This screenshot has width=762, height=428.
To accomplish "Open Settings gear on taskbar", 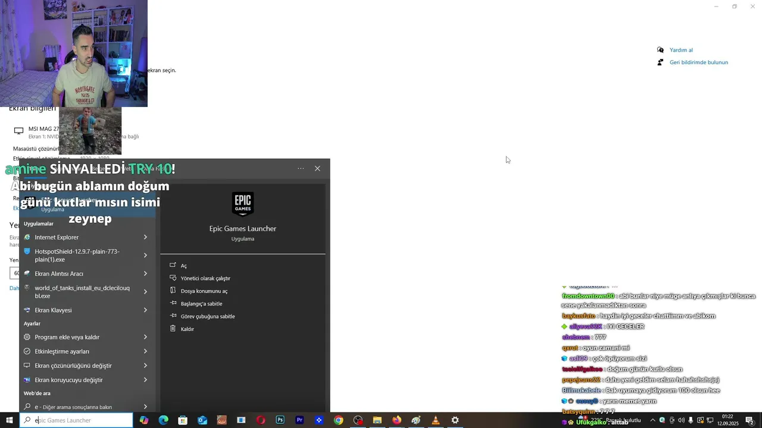I will [455, 420].
